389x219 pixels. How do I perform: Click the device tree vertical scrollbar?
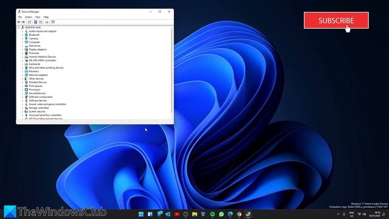(171, 71)
